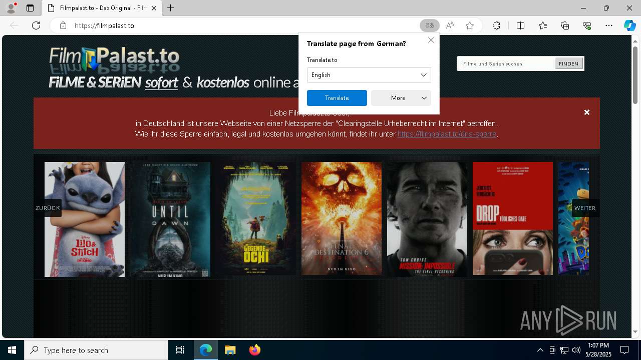This screenshot has height=360, width=641.
Task: Dismiss the red notice banner
Action: (x=587, y=112)
